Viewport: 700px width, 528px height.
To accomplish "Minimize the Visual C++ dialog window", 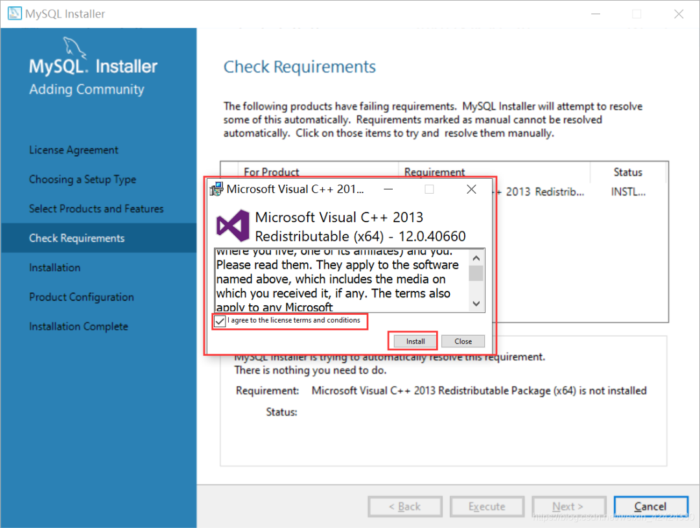I will pos(388,189).
